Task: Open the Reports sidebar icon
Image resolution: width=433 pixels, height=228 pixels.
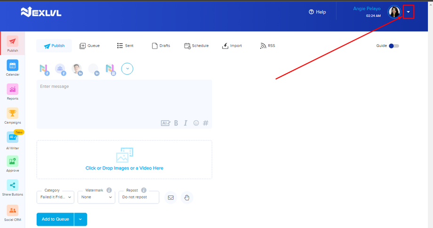Action: [12, 89]
